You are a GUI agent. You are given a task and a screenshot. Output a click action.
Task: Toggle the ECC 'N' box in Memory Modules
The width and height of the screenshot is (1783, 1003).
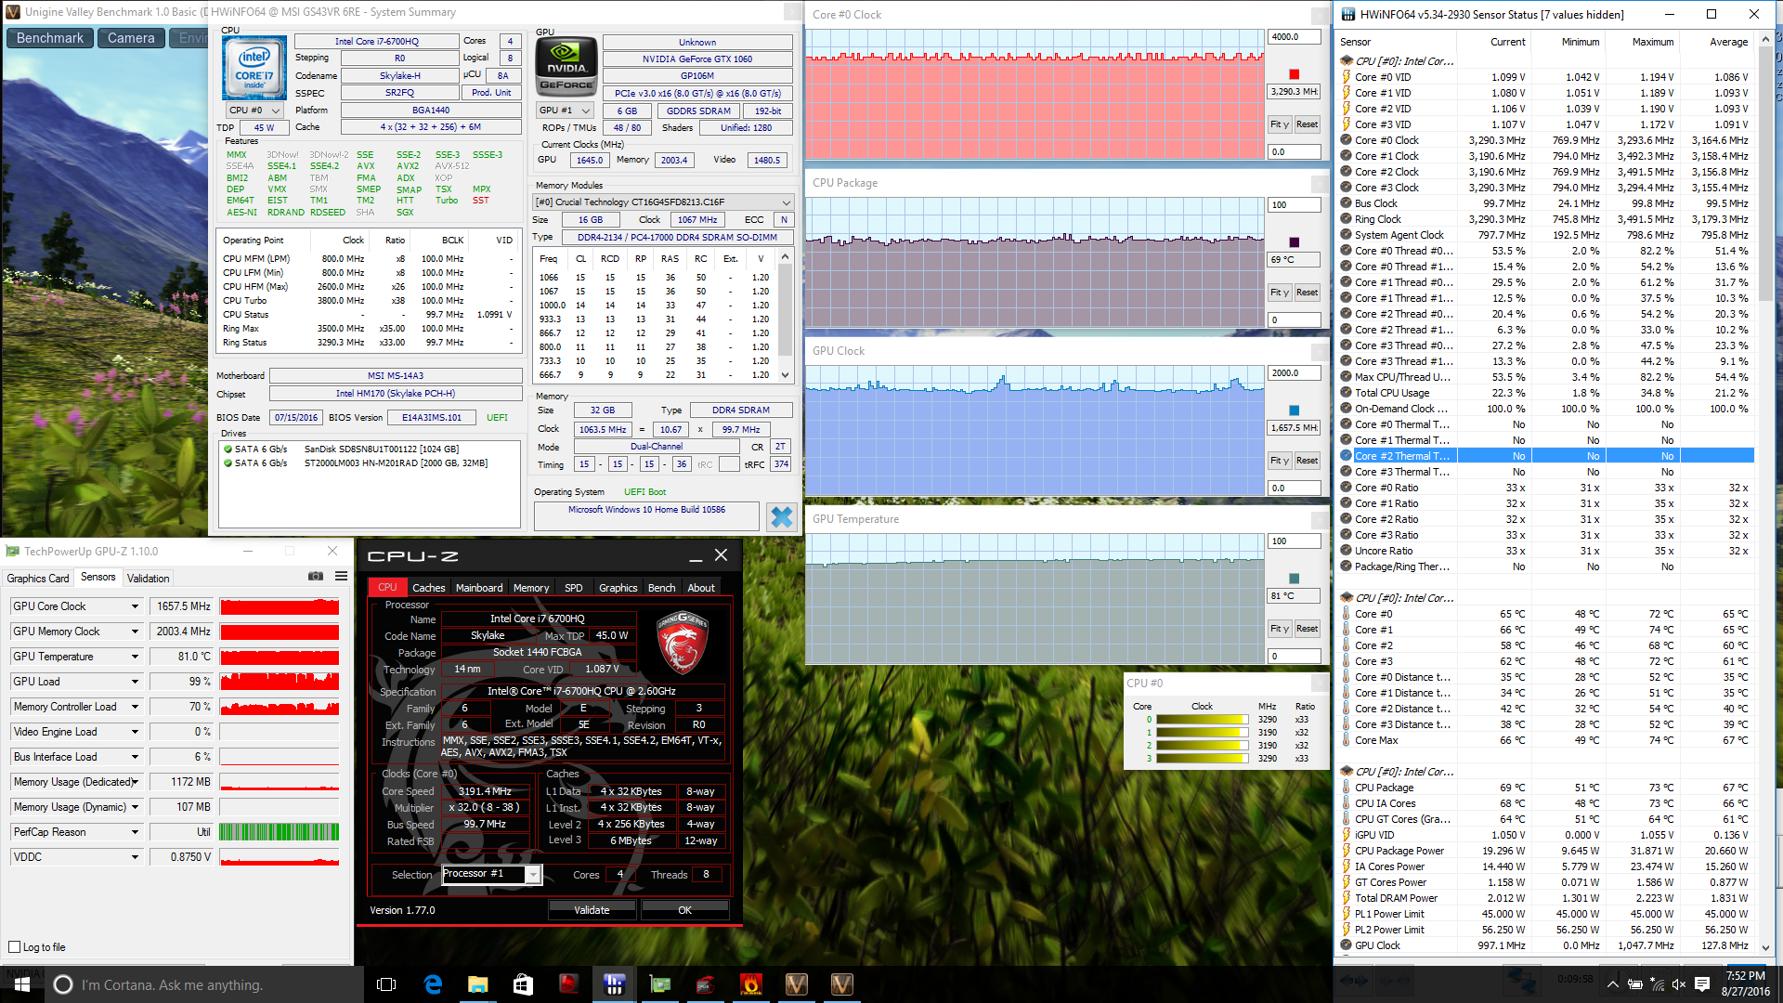(784, 220)
